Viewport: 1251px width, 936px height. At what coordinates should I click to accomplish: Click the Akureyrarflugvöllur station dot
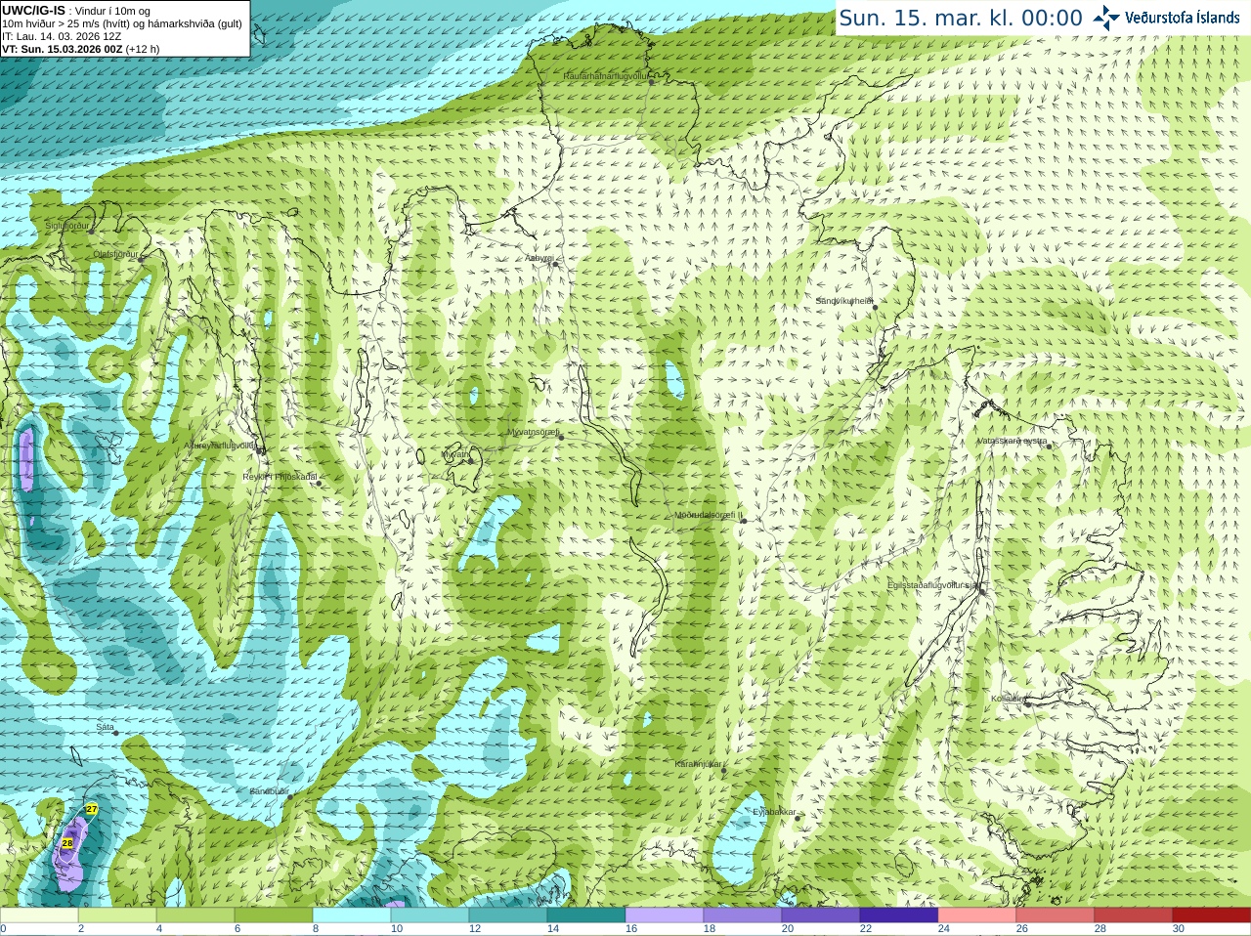[260, 450]
